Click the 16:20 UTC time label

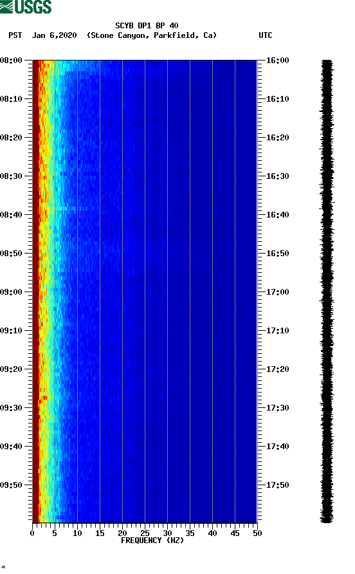tap(277, 138)
